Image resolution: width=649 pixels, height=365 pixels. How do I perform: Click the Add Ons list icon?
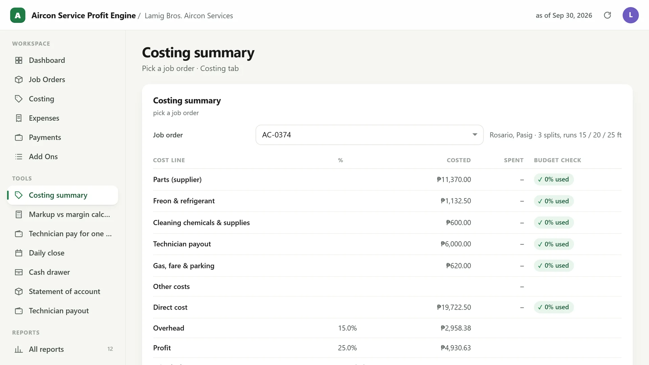19,156
